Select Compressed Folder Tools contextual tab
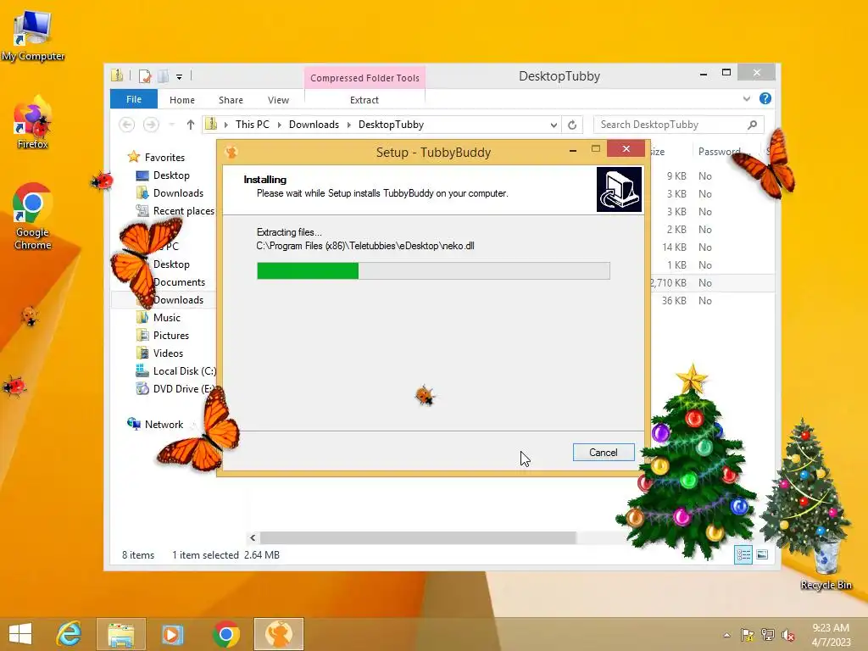This screenshot has height=651, width=868. pyautogui.click(x=364, y=77)
